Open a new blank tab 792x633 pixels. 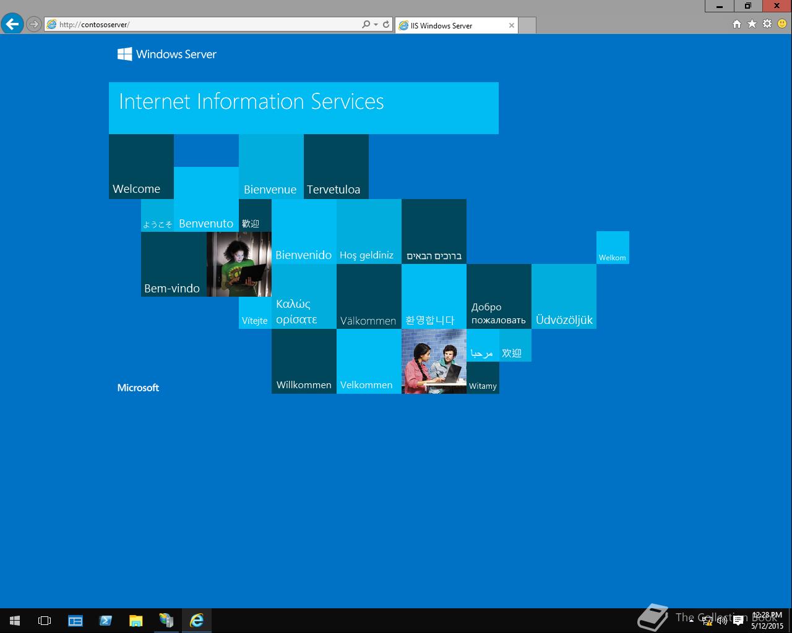(527, 25)
